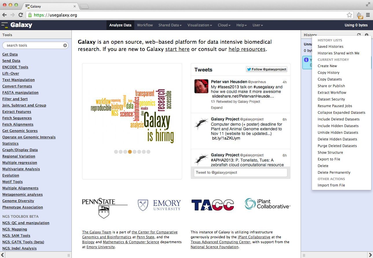Choose Export to File
Image resolution: width=373 pixels, height=258 pixels.
[x=329, y=159]
